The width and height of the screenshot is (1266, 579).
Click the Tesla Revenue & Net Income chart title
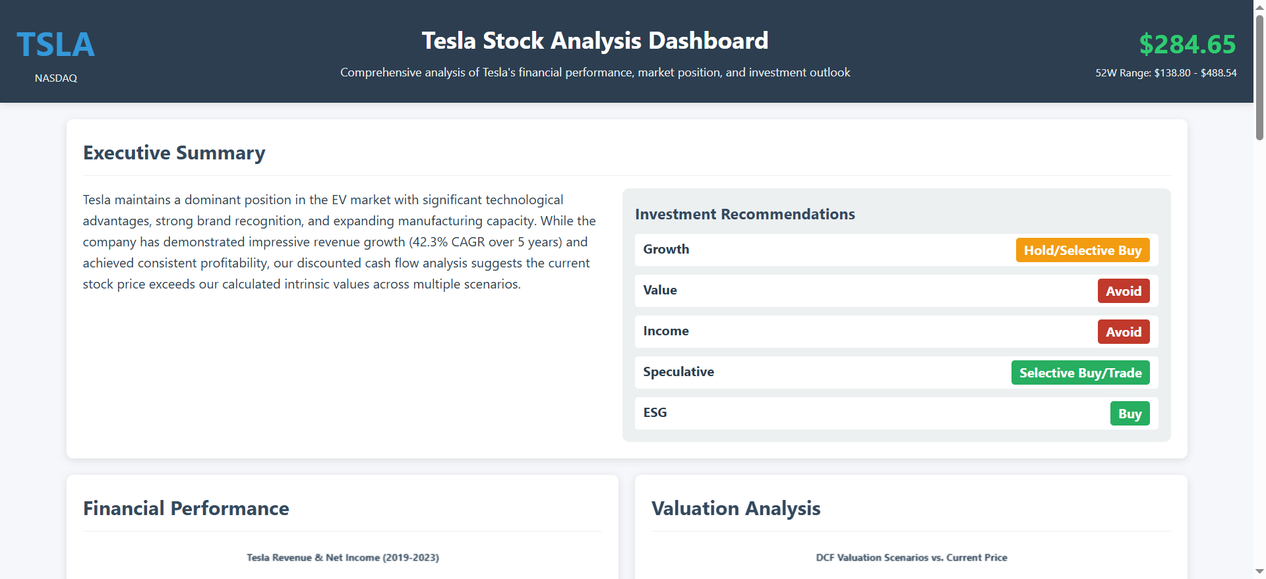pos(343,558)
